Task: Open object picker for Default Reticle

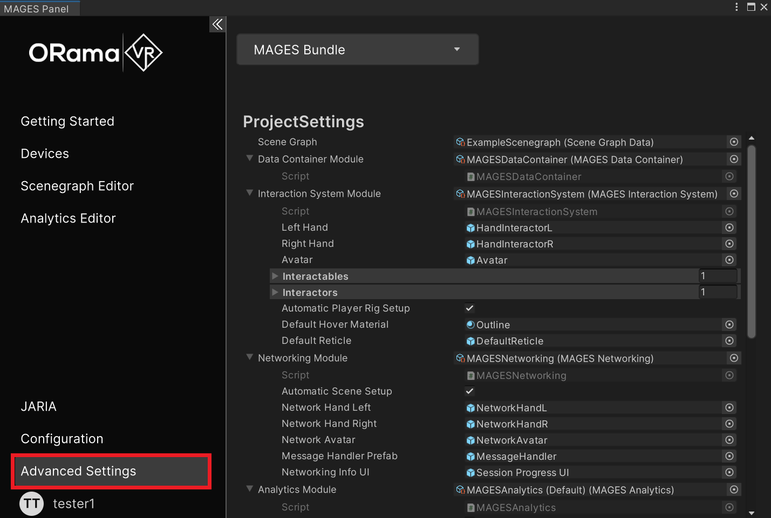Action: point(729,341)
